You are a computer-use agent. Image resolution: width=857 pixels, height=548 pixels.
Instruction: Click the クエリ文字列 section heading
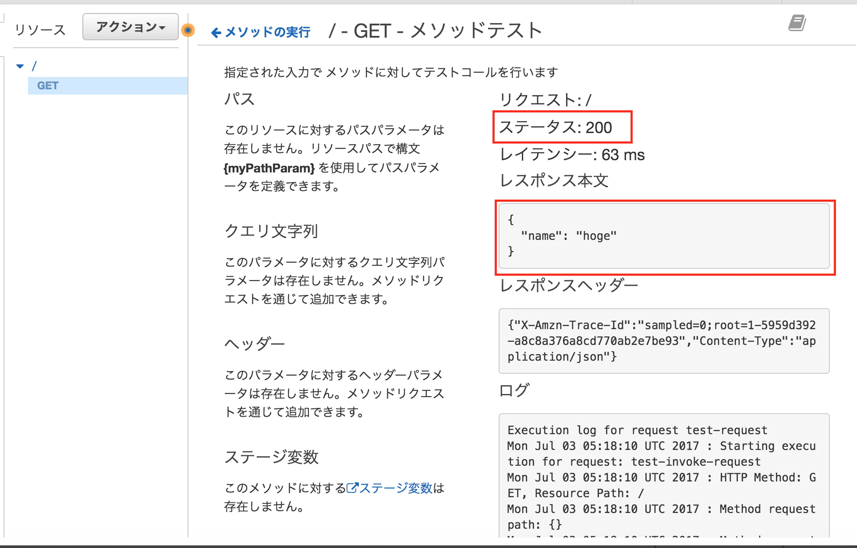click(271, 231)
